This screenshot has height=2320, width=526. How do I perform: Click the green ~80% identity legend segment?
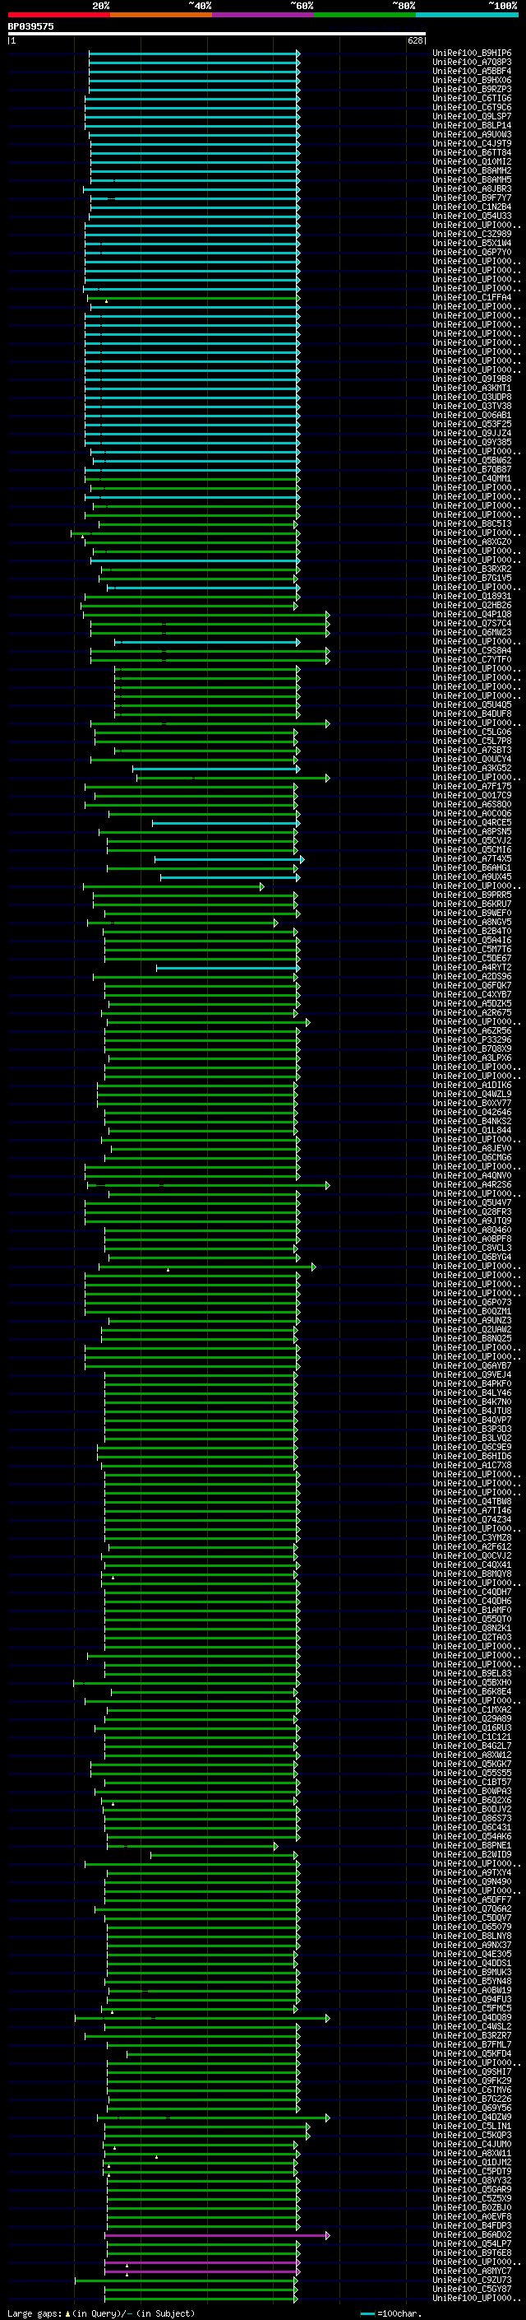pyautogui.click(x=365, y=15)
